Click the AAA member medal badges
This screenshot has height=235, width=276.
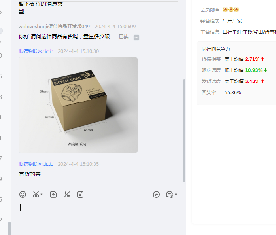(231, 9)
